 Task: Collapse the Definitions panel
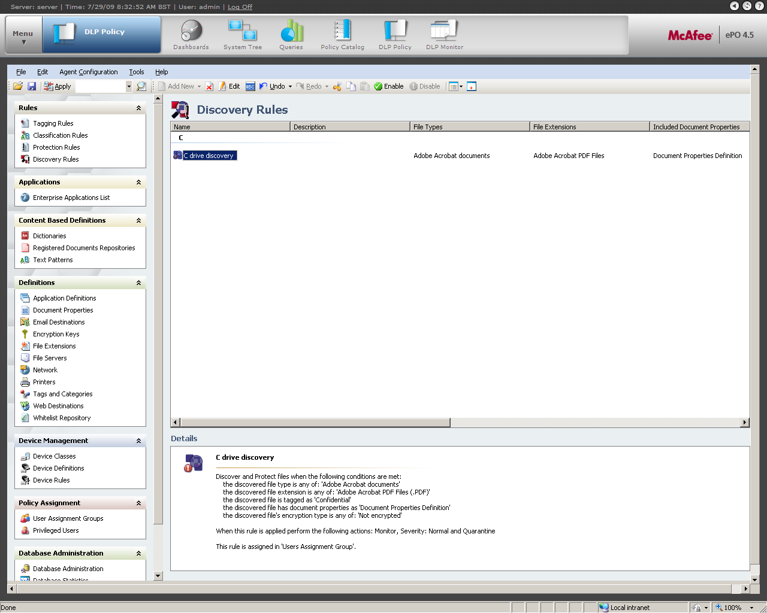pos(138,283)
